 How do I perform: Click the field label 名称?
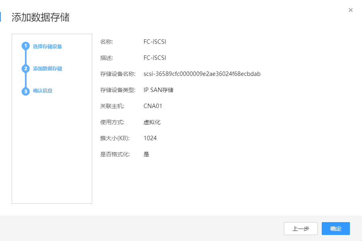(107, 41)
